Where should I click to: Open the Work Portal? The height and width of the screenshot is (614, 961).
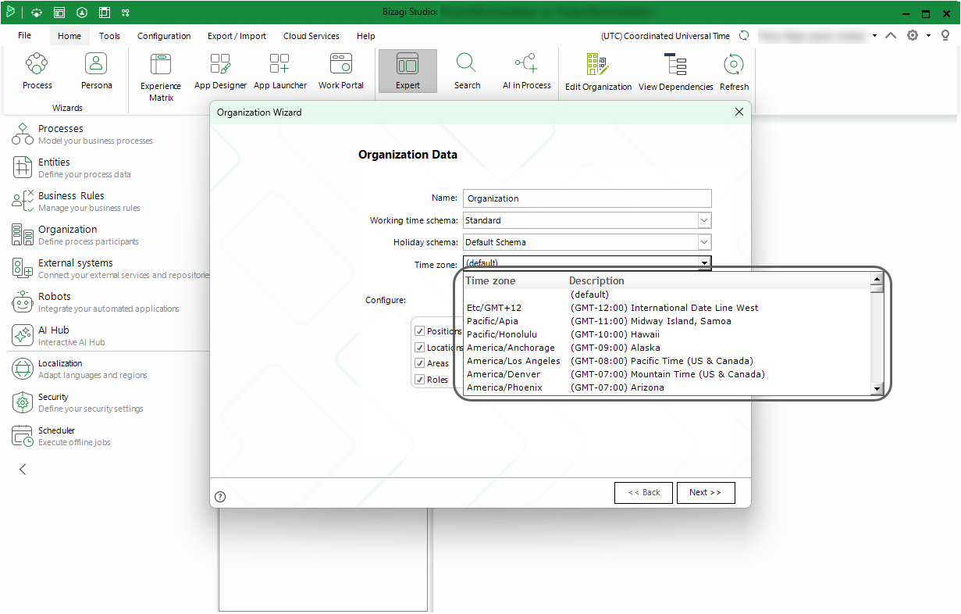coord(341,71)
